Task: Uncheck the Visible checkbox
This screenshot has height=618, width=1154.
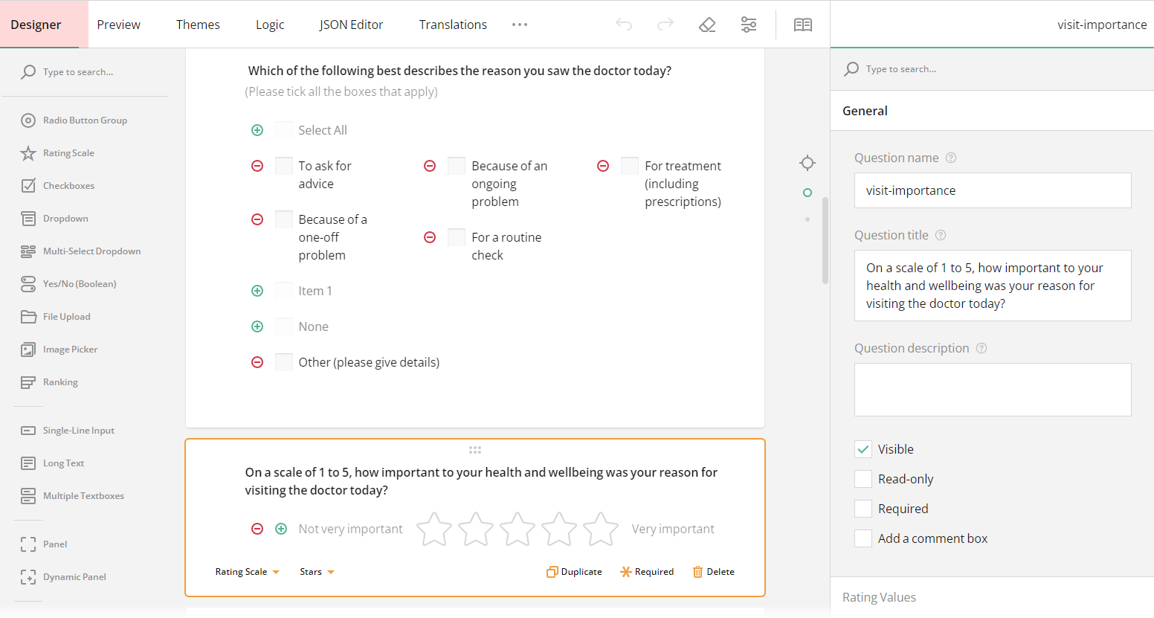Action: coord(863,448)
